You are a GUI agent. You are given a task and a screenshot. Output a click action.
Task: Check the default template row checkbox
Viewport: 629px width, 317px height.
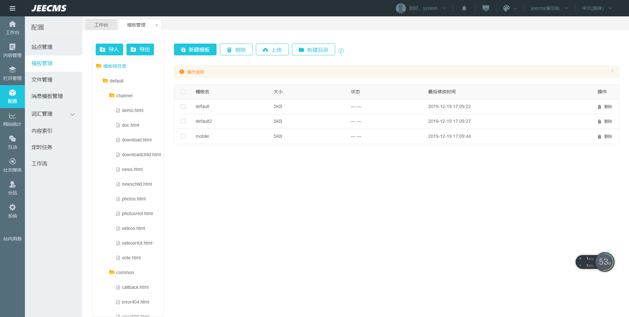[x=183, y=106]
